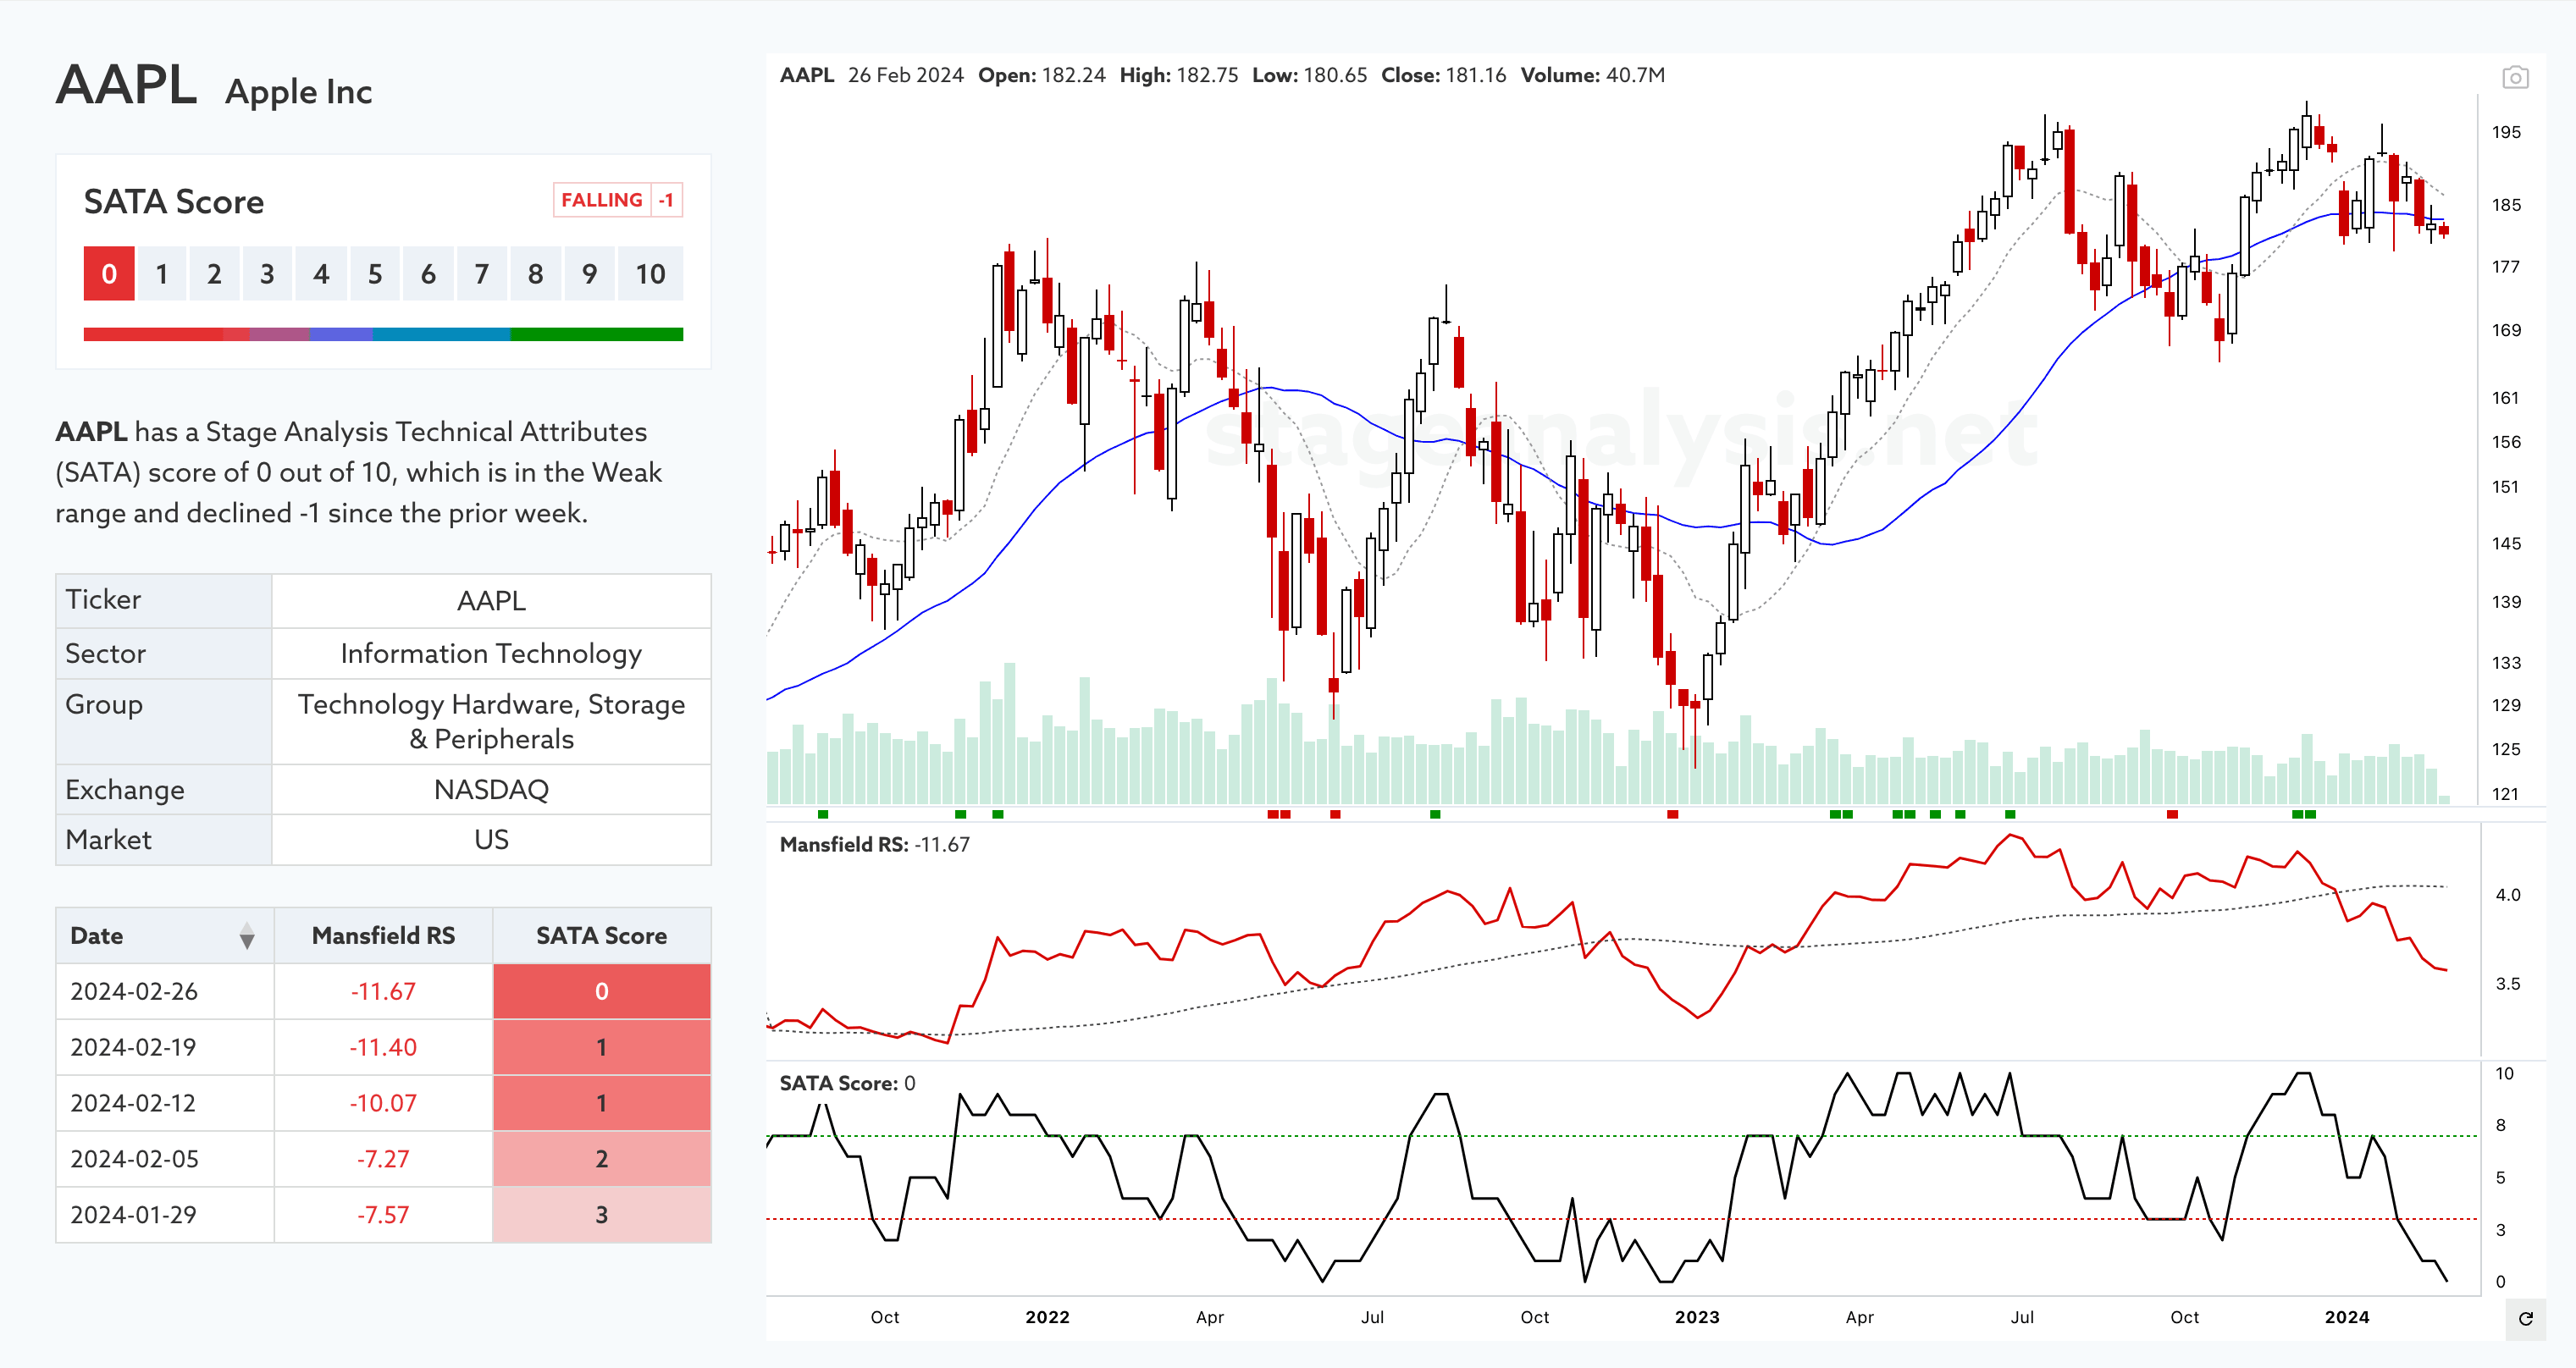Click the 26 Feb 2024 chart date

(x=906, y=75)
